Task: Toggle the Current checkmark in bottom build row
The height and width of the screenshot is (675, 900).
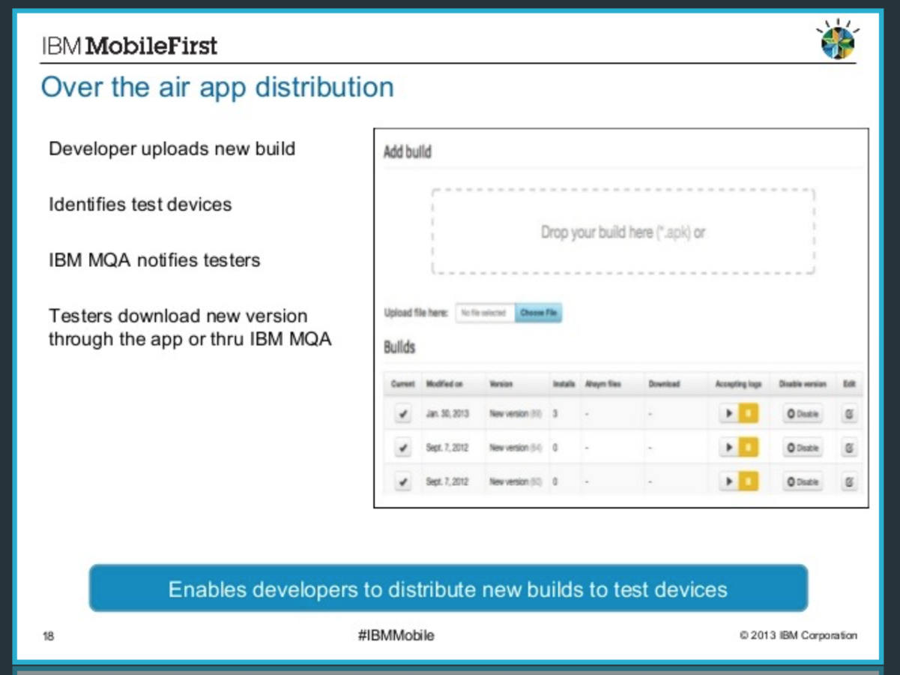Action: (x=403, y=481)
